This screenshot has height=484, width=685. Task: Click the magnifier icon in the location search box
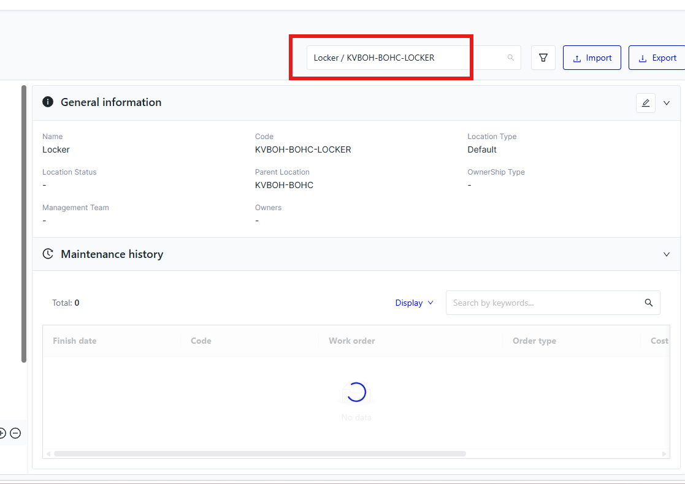click(510, 58)
